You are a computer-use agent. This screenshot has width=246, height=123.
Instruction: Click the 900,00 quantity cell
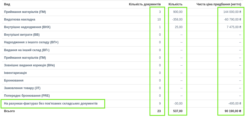pos(178,12)
